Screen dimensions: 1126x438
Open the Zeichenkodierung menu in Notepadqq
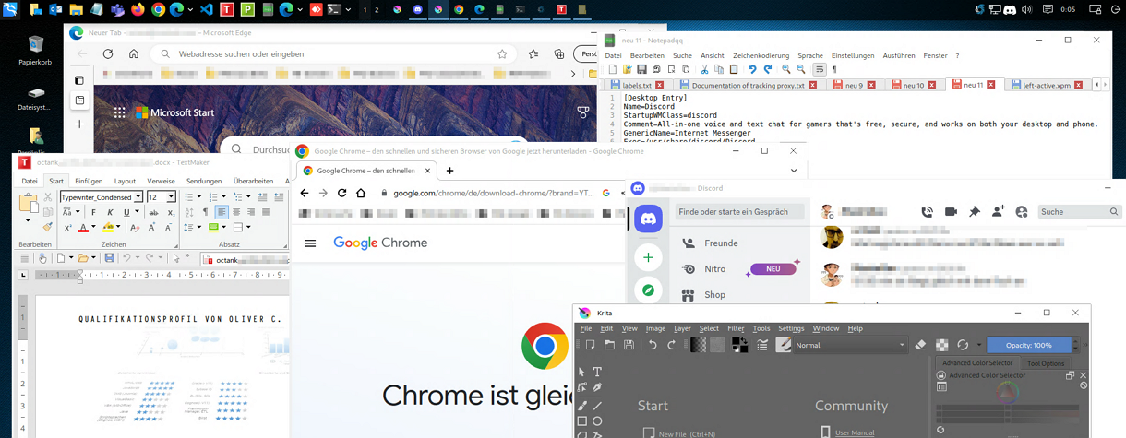(761, 55)
